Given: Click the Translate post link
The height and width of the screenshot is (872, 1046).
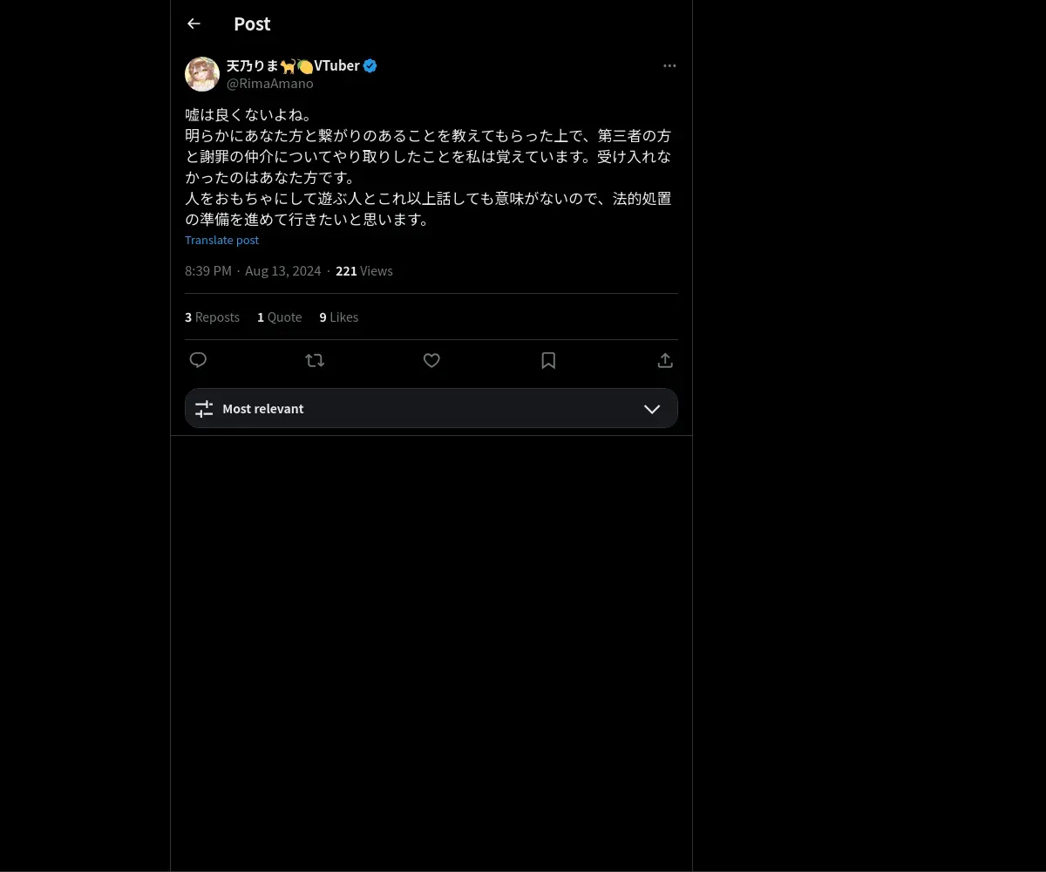Looking at the screenshot, I should point(221,240).
